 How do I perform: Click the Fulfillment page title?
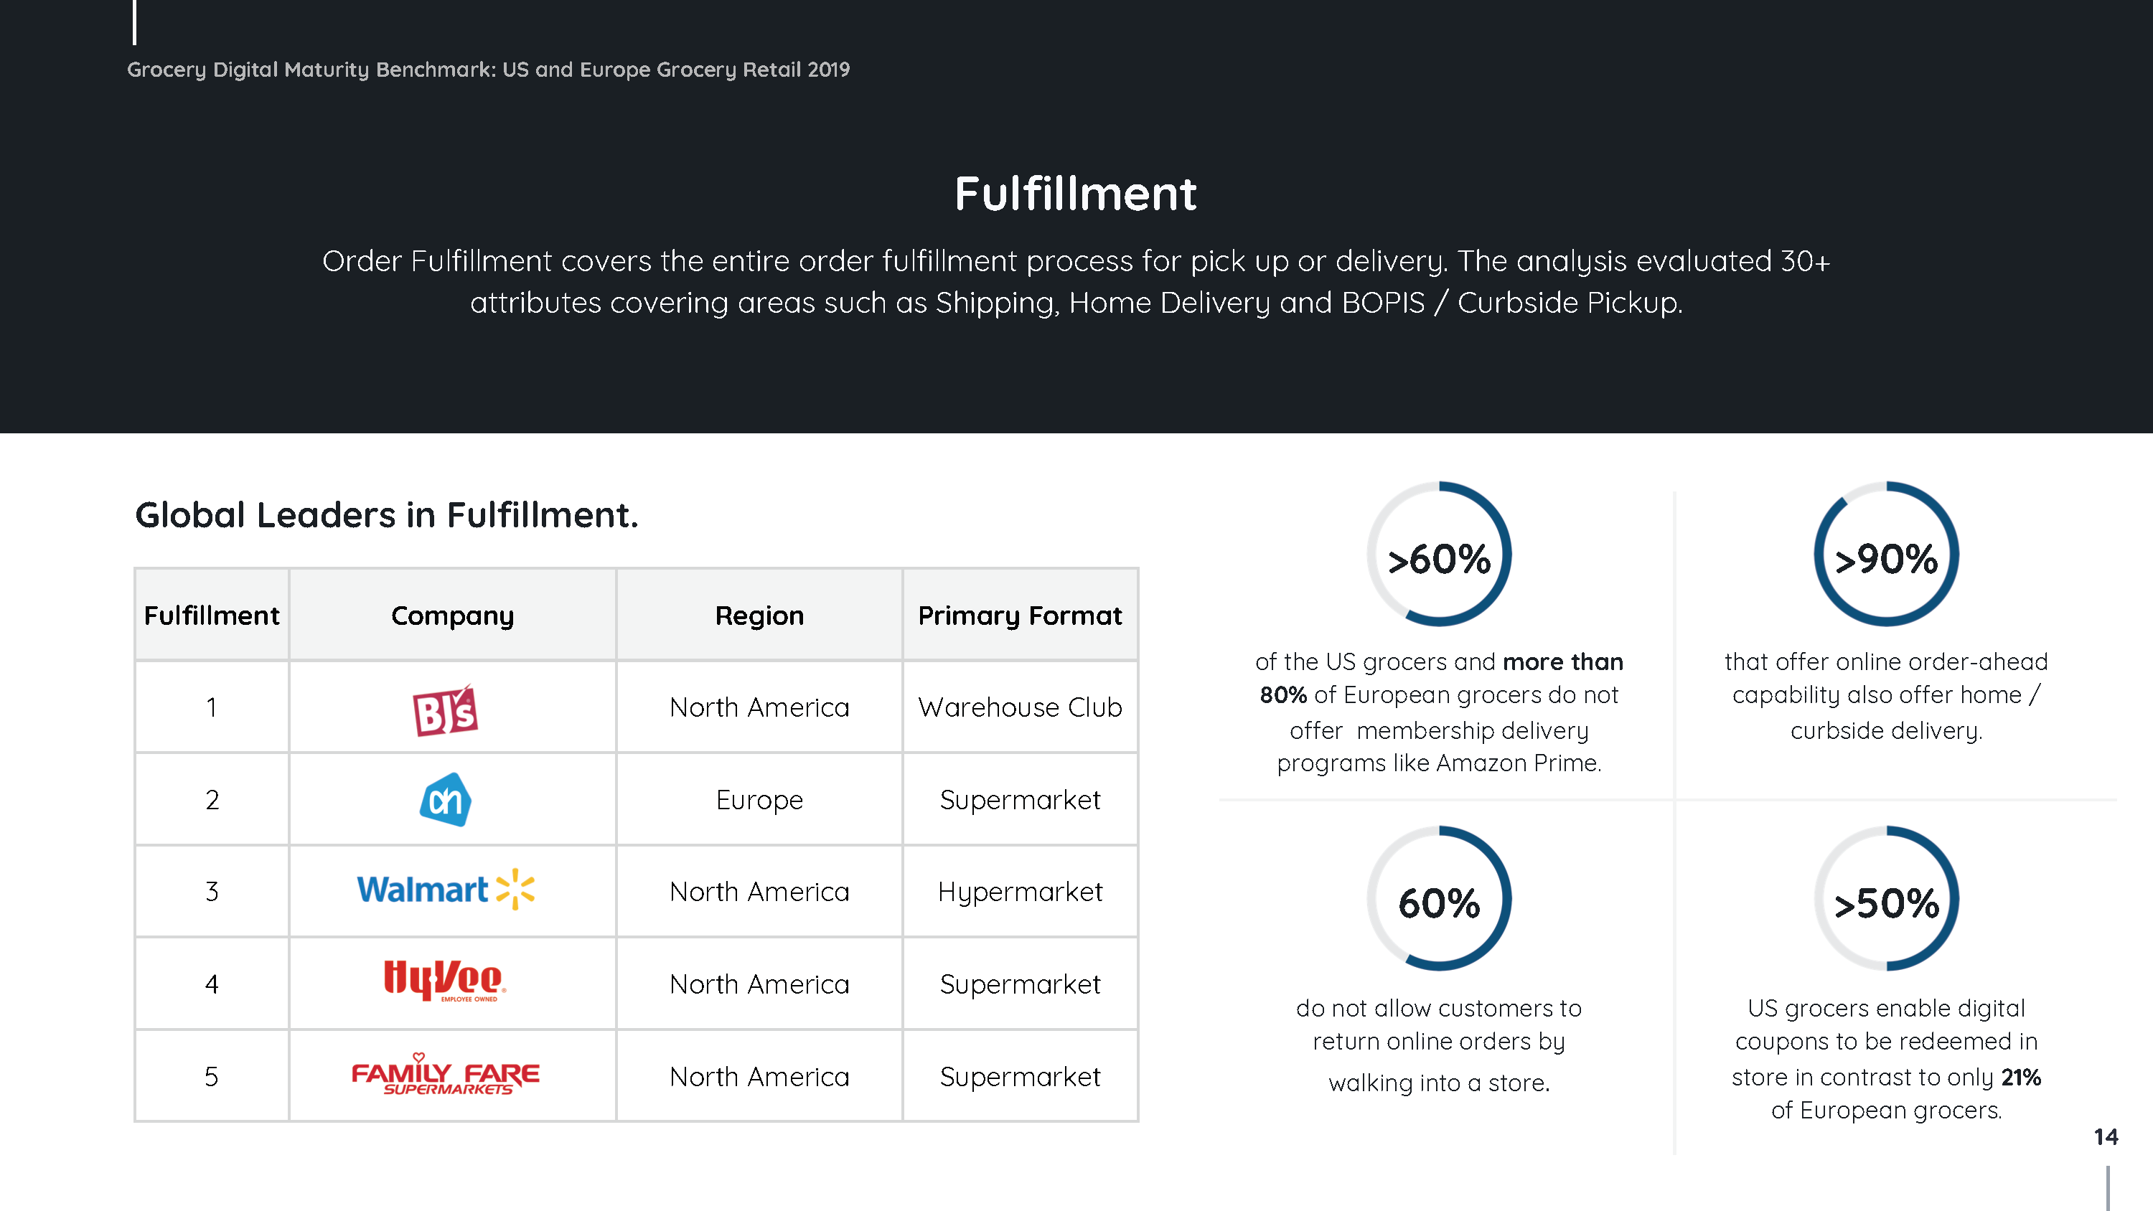[1076, 193]
